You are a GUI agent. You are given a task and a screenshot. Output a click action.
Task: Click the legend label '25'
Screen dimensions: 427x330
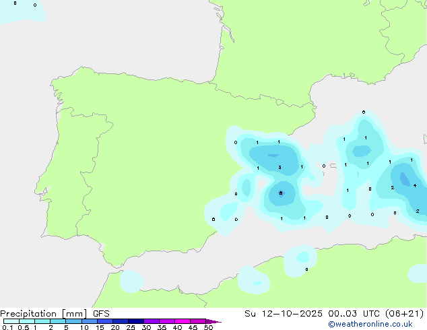[x=131, y=327]
